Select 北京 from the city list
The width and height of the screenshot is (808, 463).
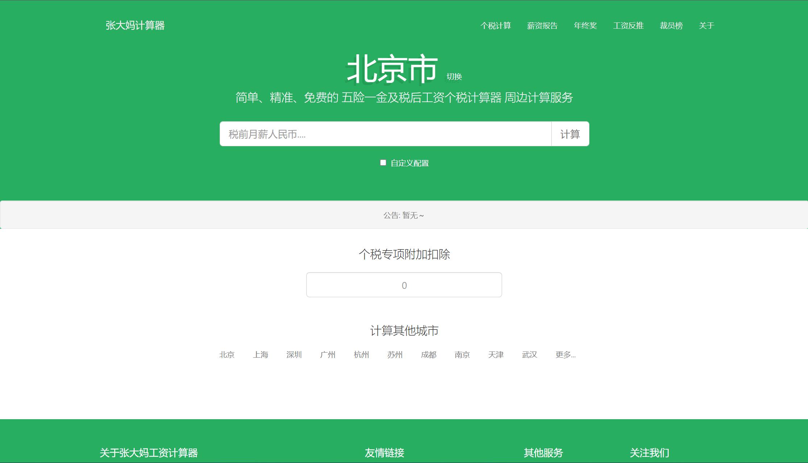coord(227,355)
